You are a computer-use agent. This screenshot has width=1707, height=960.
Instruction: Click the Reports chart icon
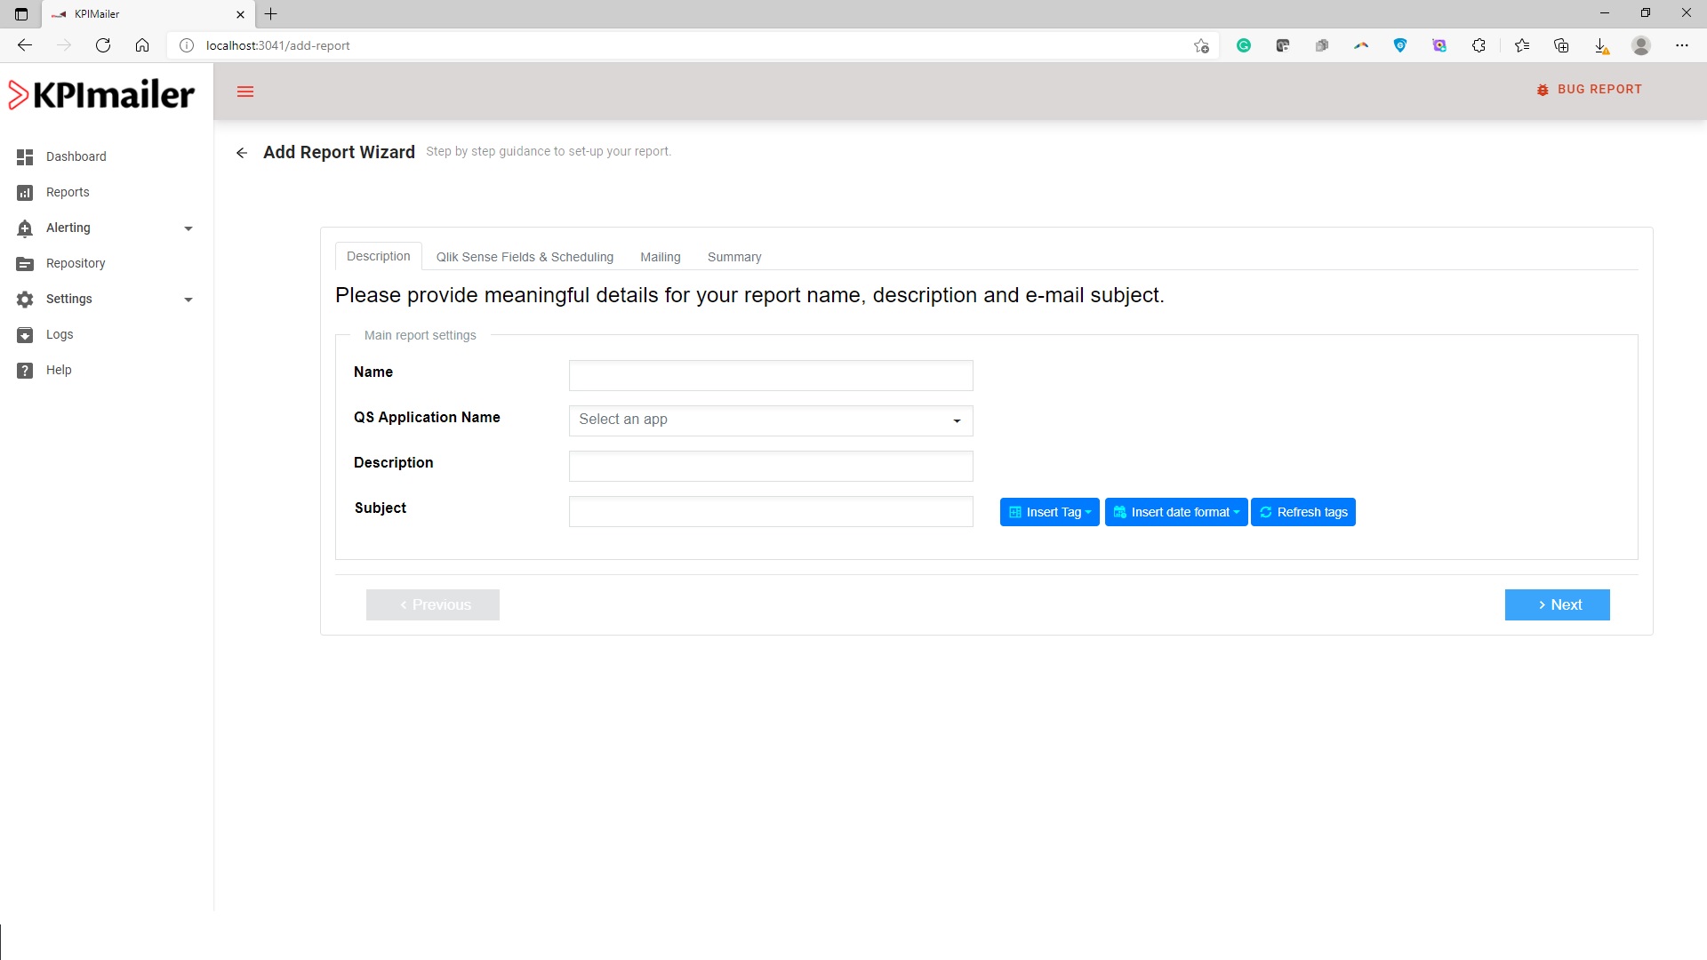pyautogui.click(x=25, y=193)
